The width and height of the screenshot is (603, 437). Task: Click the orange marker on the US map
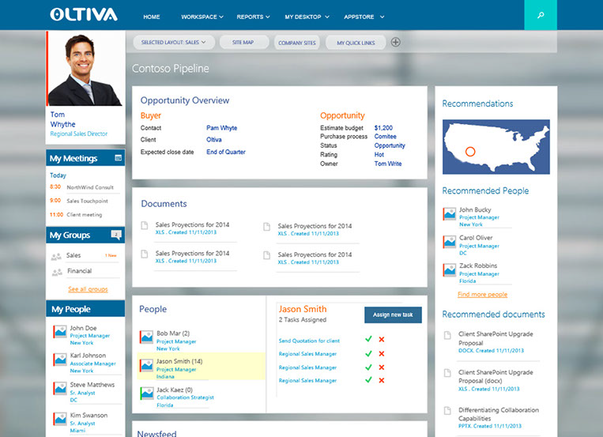[x=469, y=151]
